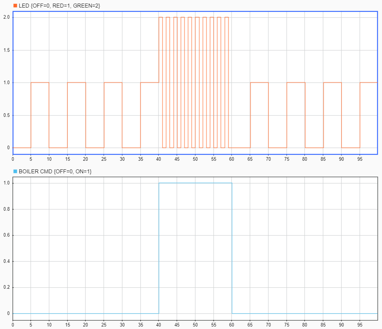
Task: Select the BOILER CMD signal trace
Action: 195,183
